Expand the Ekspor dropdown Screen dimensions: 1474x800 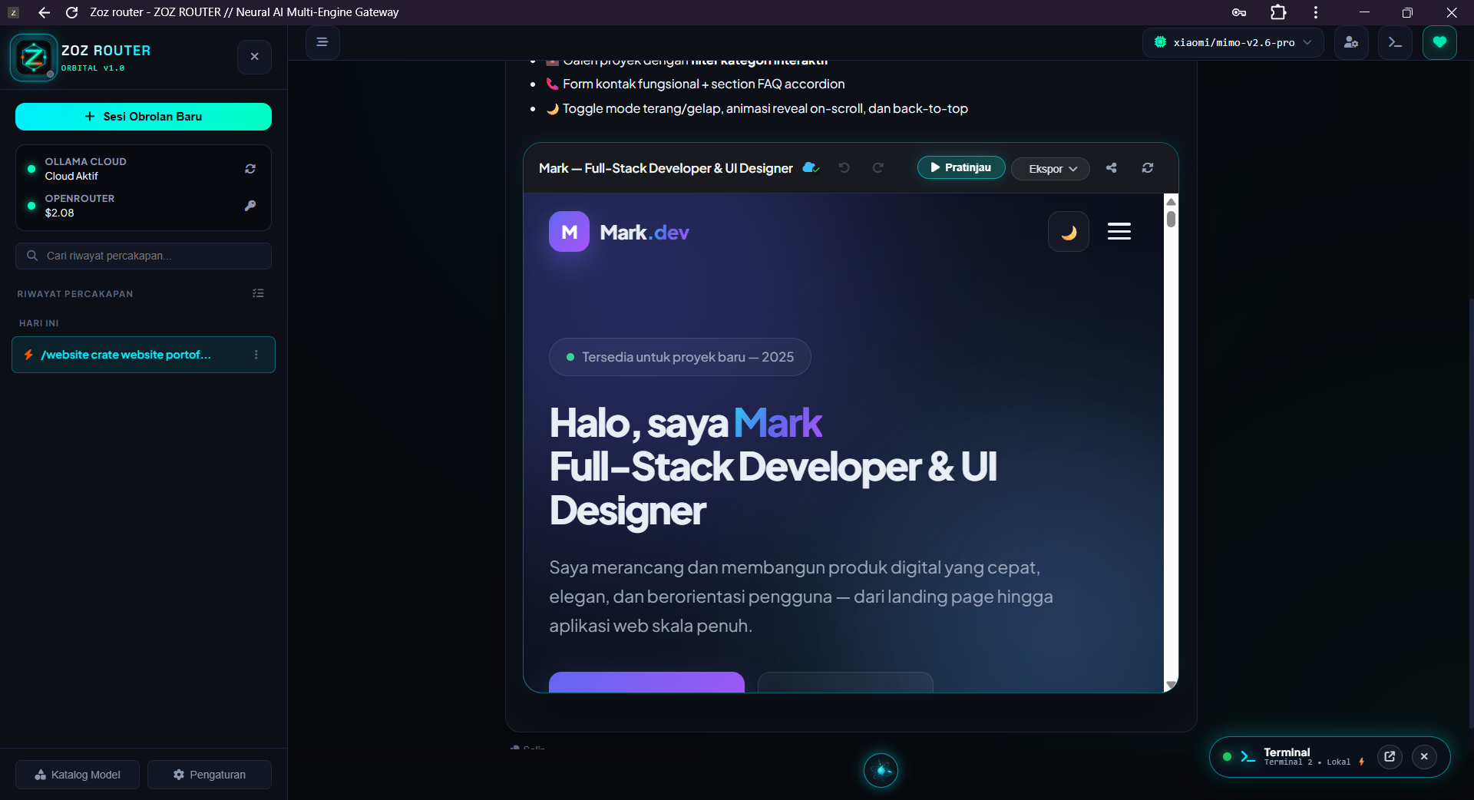[1050, 169]
